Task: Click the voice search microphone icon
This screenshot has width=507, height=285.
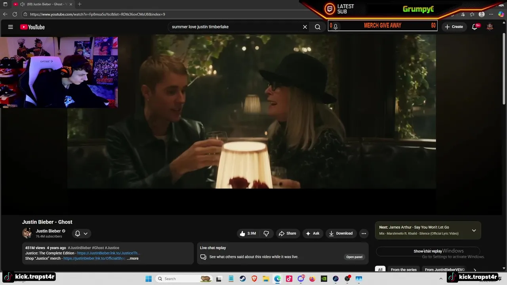Action: pos(335,27)
